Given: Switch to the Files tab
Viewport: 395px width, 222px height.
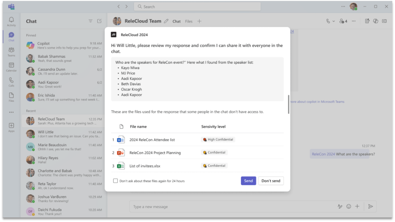Looking at the screenshot, I should (189, 22).
